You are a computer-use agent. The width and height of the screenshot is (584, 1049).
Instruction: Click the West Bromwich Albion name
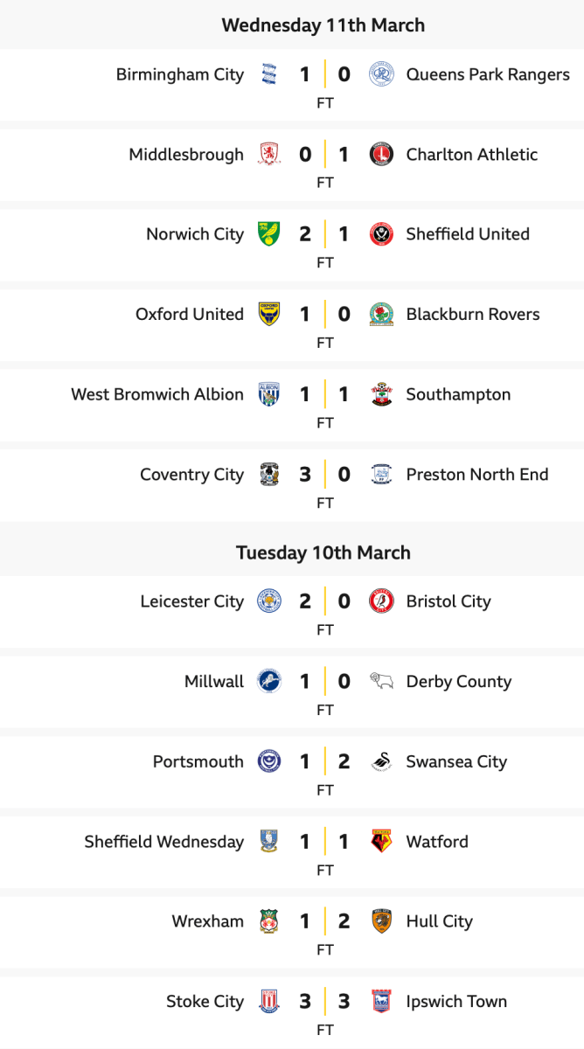[157, 394]
